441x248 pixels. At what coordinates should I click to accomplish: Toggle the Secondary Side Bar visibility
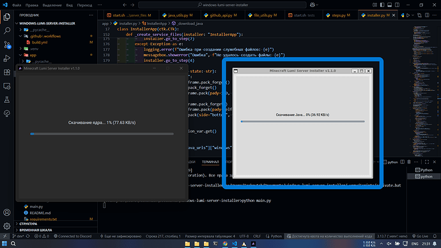[397, 4]
